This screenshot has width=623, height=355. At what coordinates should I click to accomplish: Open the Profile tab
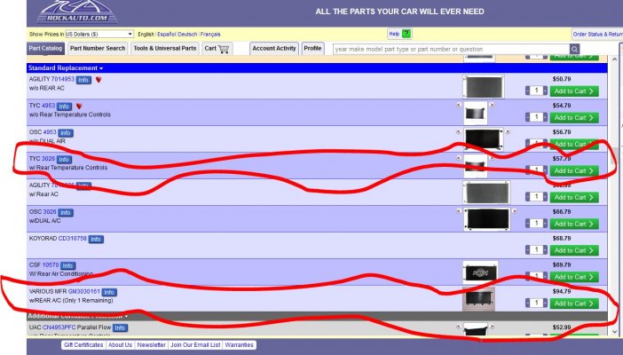point(312,49)
